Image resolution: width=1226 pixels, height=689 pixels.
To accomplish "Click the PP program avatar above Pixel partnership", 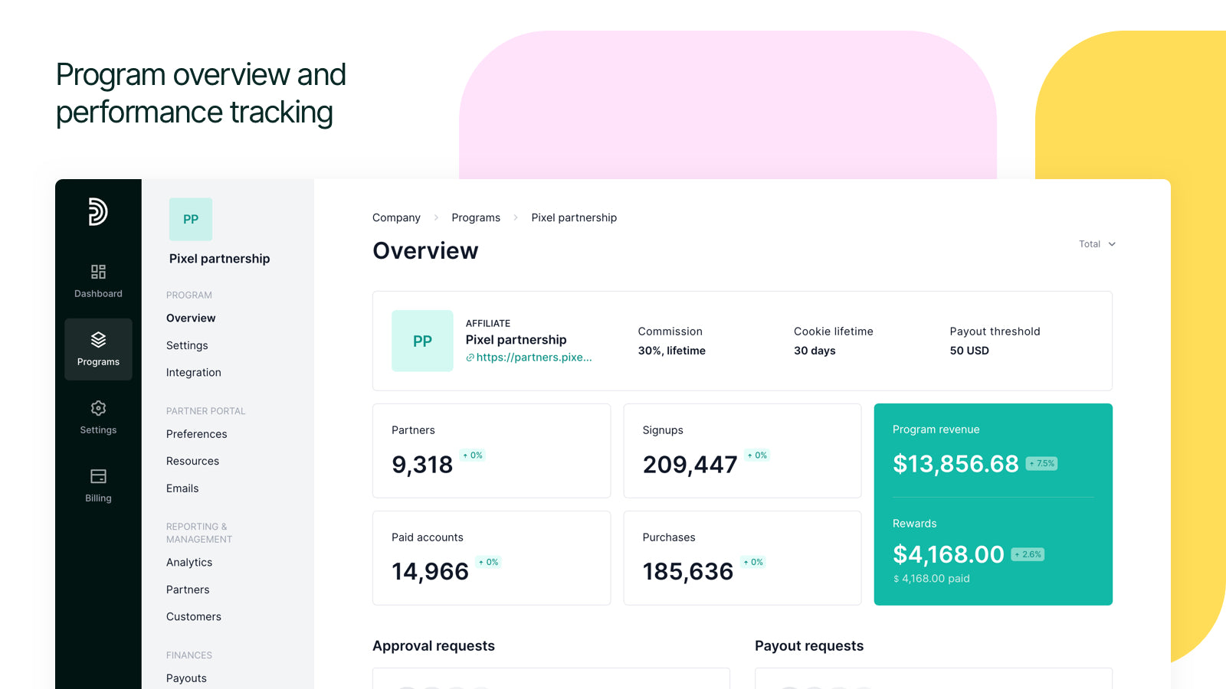I will (190, 218).
